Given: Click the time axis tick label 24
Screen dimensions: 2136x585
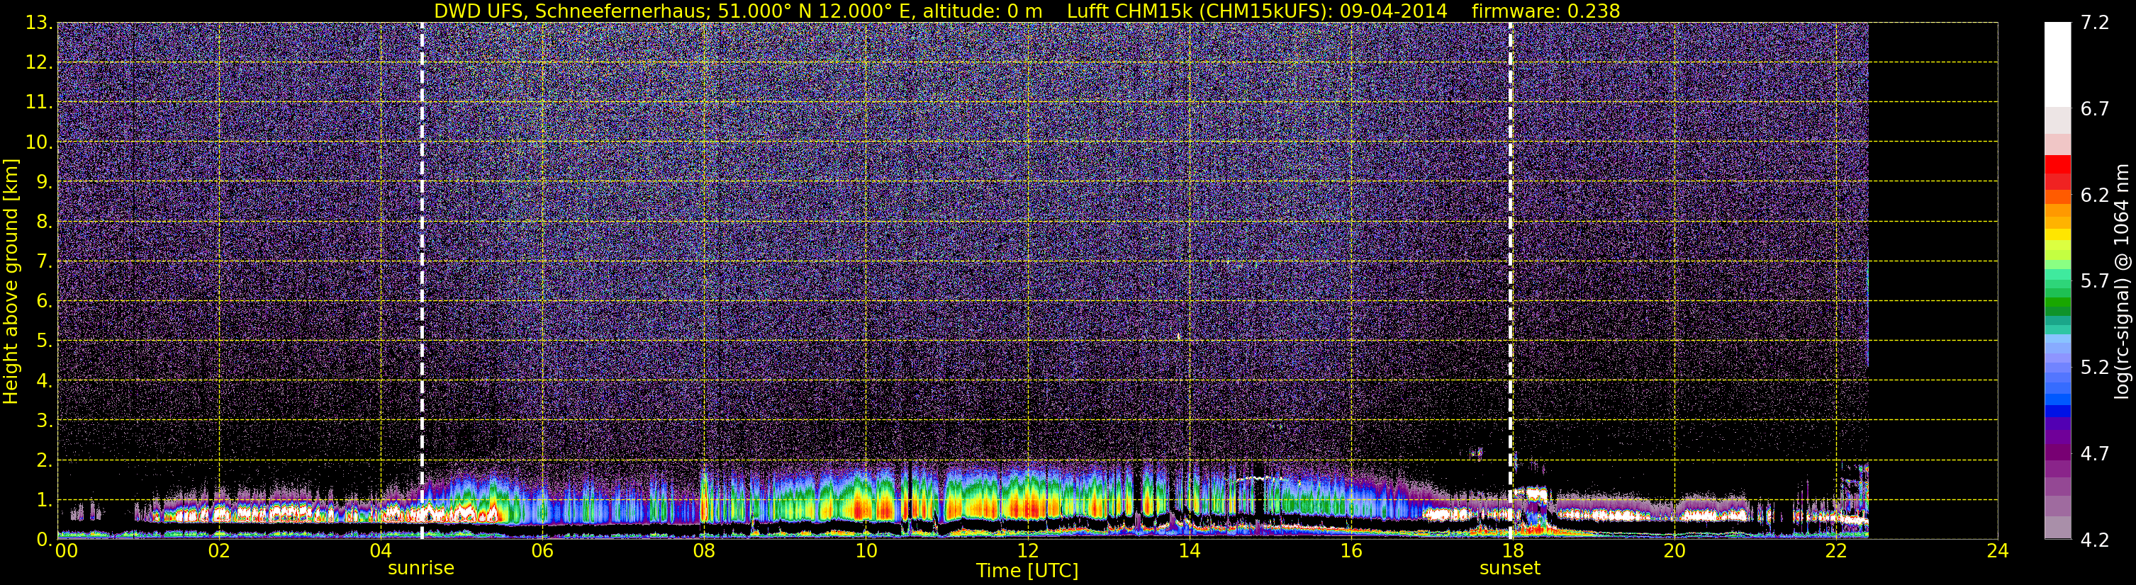Looking at the screenshot, I should [1998, 551].
